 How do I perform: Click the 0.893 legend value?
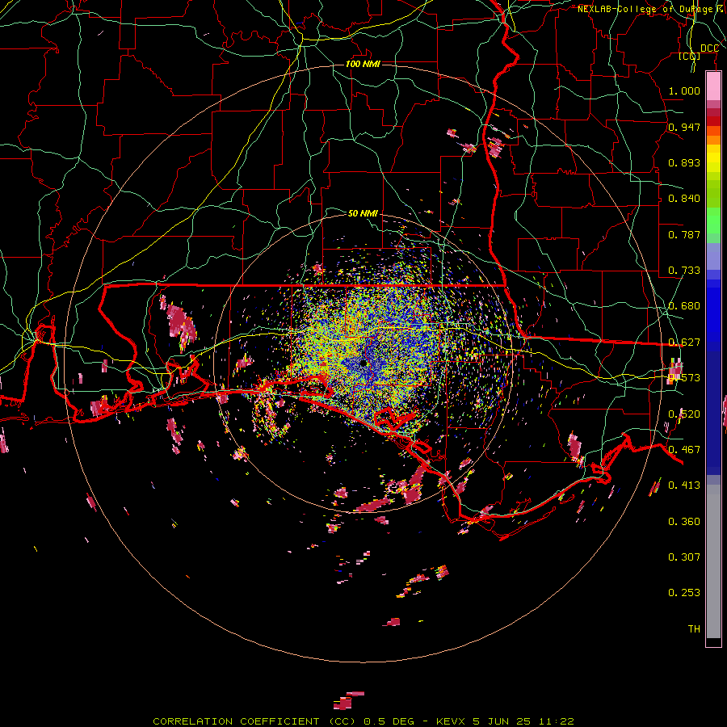point(684,162)
